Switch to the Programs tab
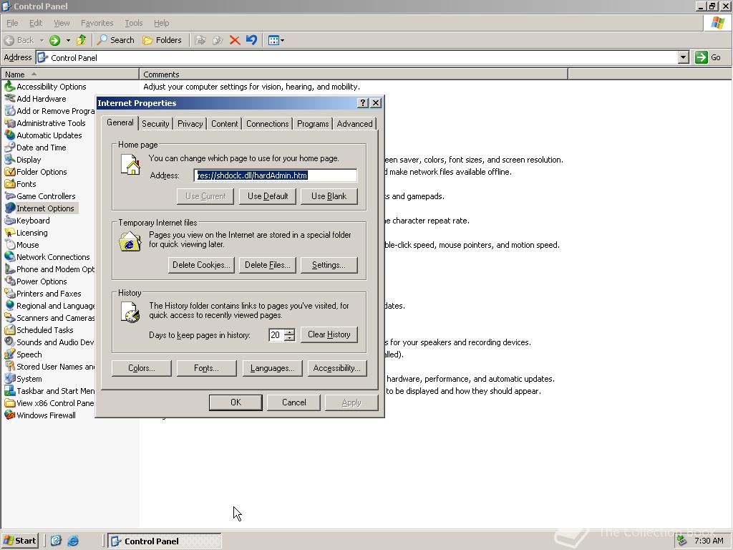733x550 pixels. (x=313, y=124)
